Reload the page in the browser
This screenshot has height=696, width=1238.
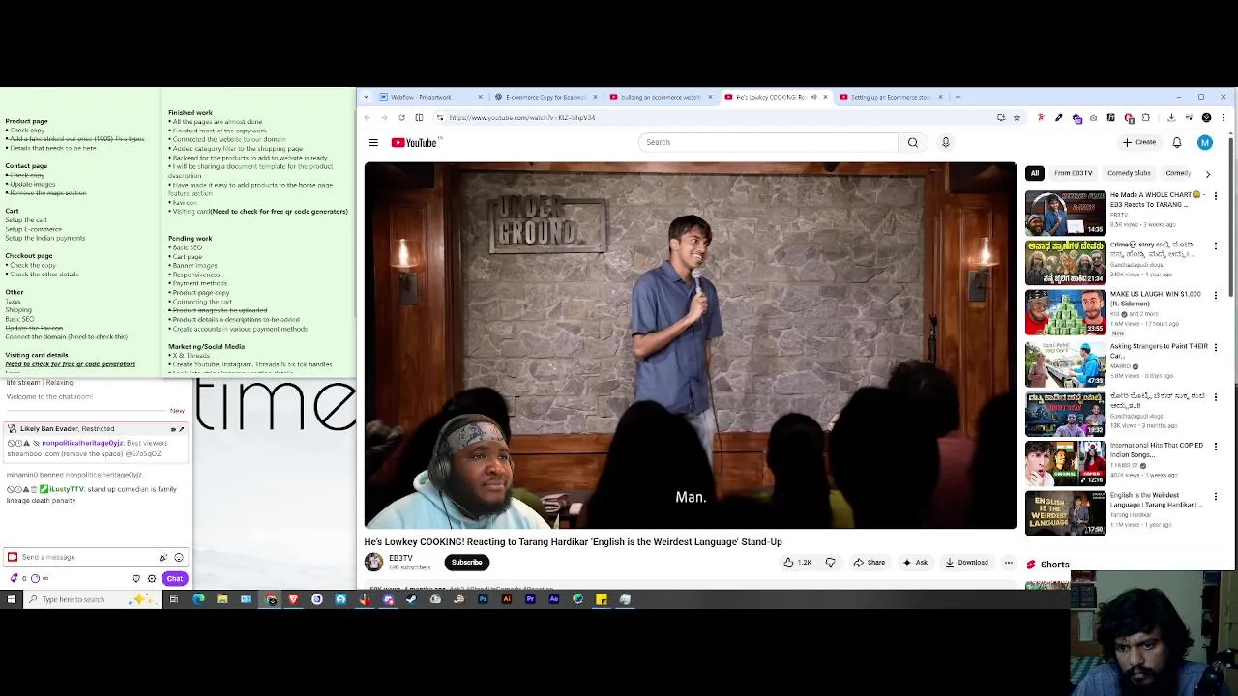[401, 117]
